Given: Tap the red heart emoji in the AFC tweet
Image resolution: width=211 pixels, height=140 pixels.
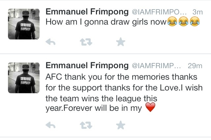Looking at the screenshot, I should click(150, 107).
